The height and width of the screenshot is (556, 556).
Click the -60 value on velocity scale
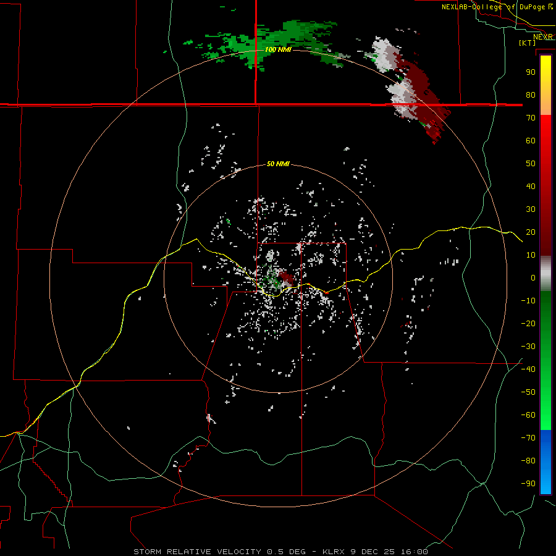click(528, 415)
